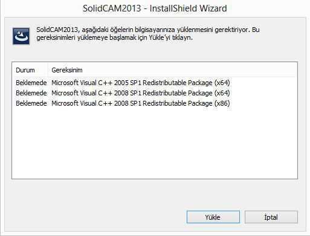Click the InstallShield setup icon
The height and width of the screenshot is (236, 310).
pyautogui.click(x=21, y=36)
